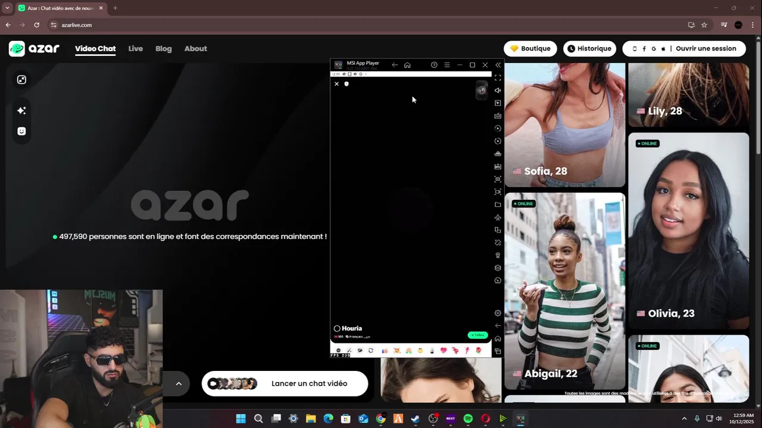Reload the page in Chrome
Viewport: 762px width, 428px height.
click(36, 25)
